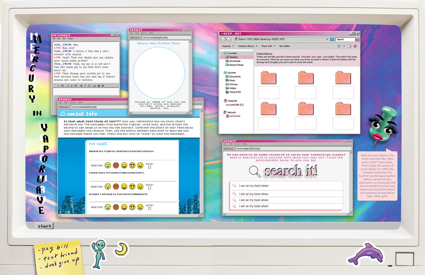Open View menu in Messages window
The image size is (425, 275).
(x=64, y=39)
